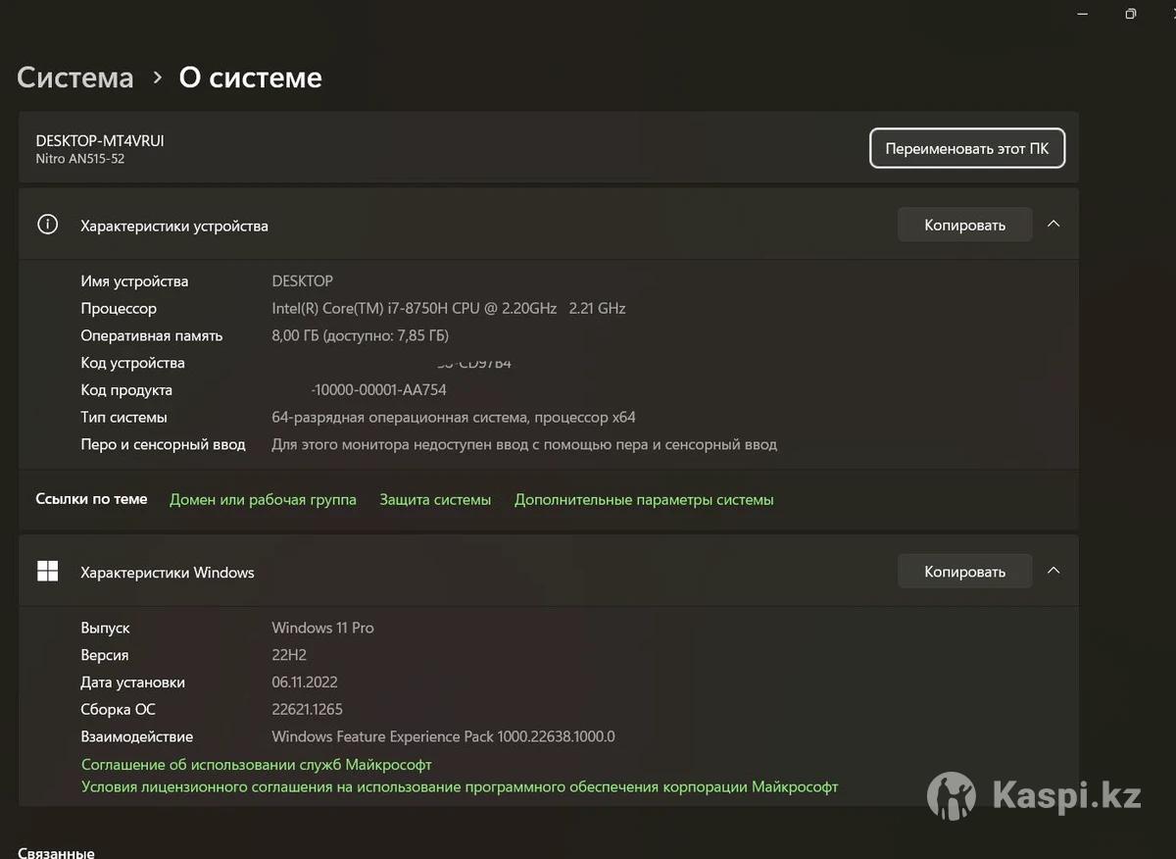Screen dimensions: 1176x859
Task: Restore down the Settings window
Action: point(1130,14)
